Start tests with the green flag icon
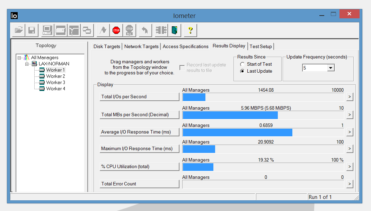This screenshot has width=371, height=211. 103,30
